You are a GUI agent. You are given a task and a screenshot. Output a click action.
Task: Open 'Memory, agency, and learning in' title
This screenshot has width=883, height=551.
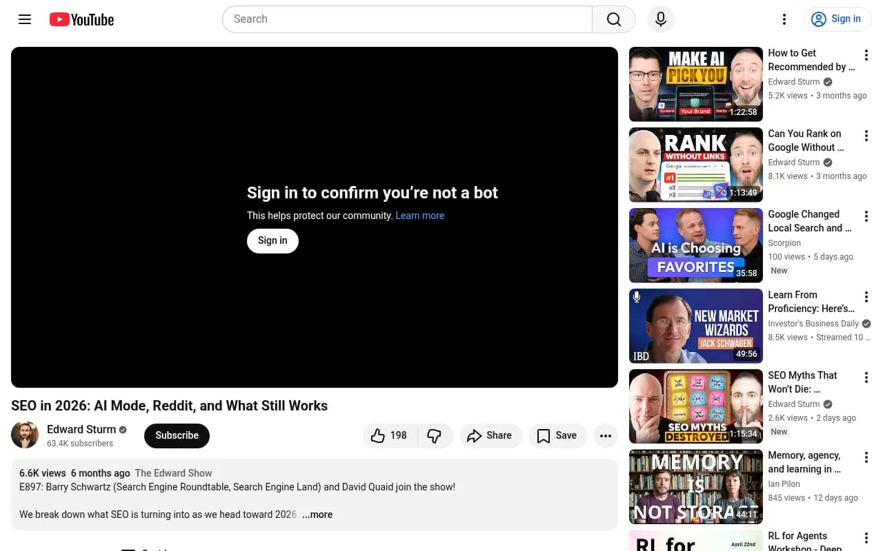point(804,462)
